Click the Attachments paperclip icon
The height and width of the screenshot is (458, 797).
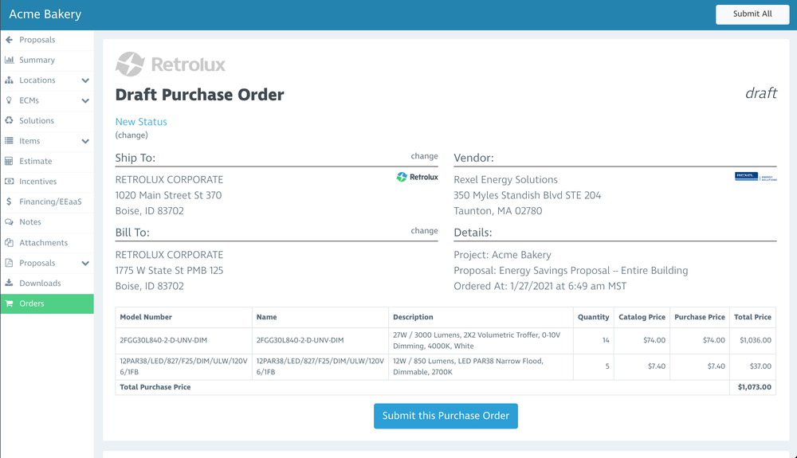(x=9, y=243)
